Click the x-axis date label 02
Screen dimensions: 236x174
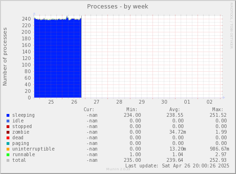point(210,102)
